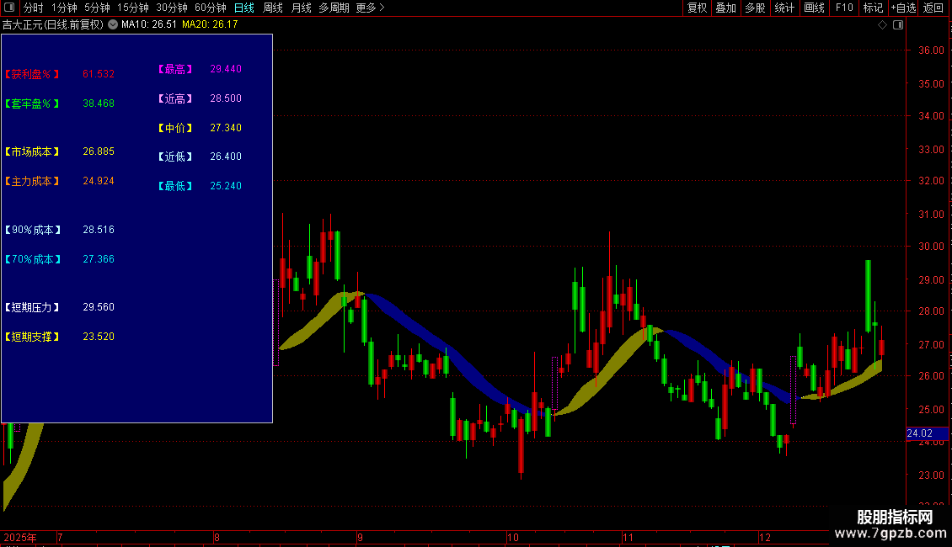Click the value 26.885
This screenshot has width=952, height=547.
point(99,151)
